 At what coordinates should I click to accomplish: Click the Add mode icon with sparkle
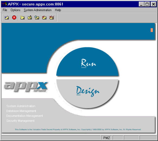pos(22,18)
